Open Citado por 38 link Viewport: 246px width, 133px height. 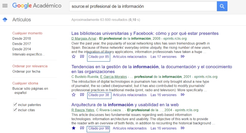click(x=99, y=95)
